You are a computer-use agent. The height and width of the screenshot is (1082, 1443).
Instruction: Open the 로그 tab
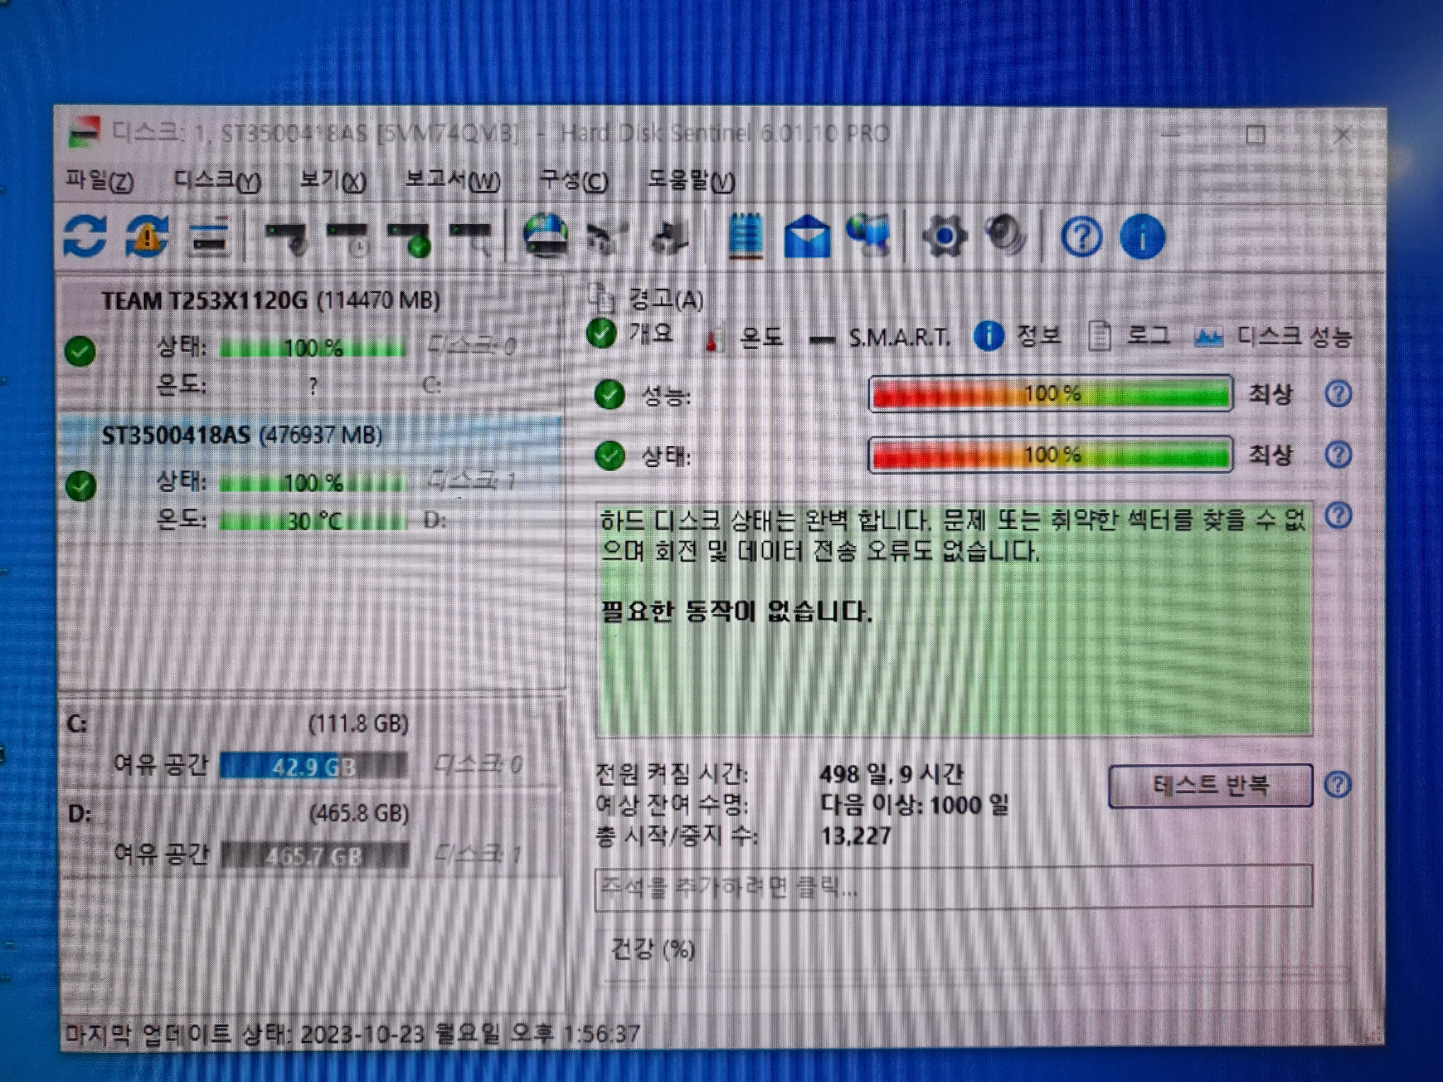click(1130, 336)
